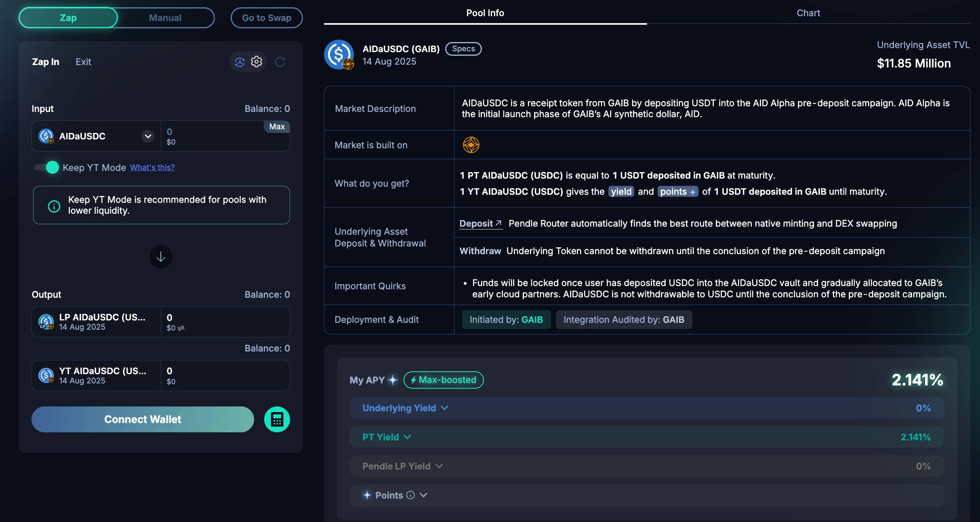This screenshot has height=522, width=980.
Task: Click the down arrow between Input and Output
Action: click(161, 257)
